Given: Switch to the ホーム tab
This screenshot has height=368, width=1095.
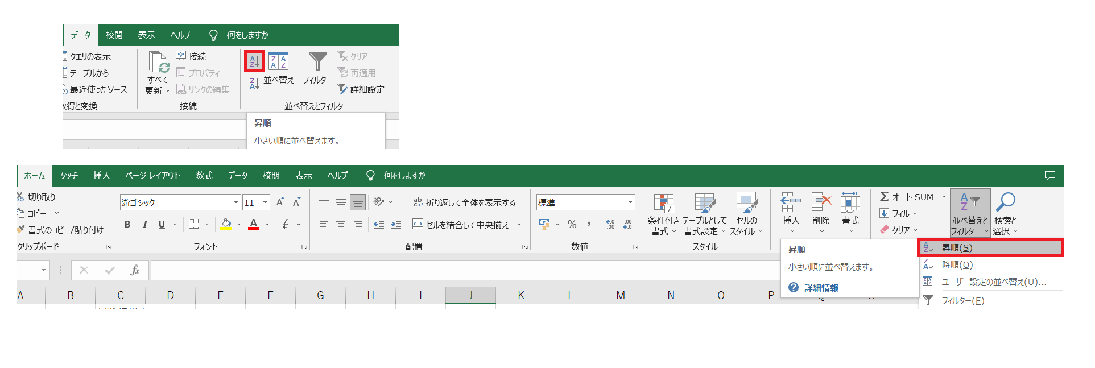Looking at the screenshot, I should pos(35,176).
